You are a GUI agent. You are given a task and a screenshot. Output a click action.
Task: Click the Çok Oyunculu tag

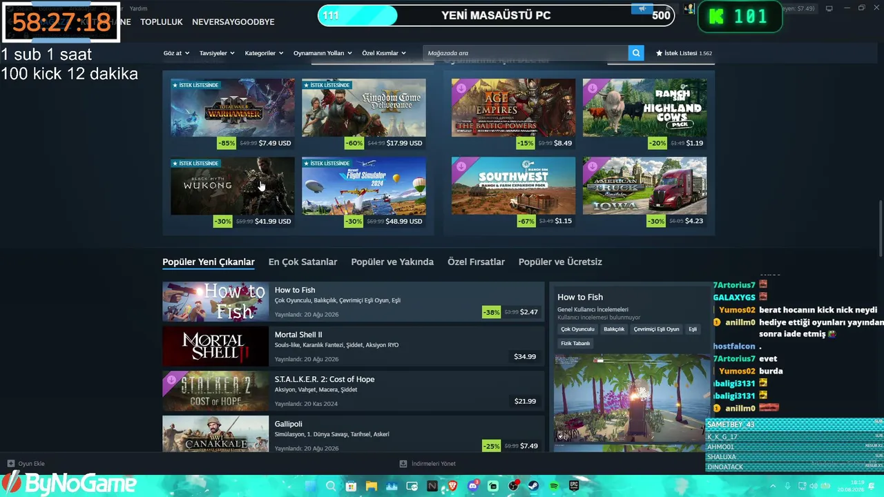pos(577,329)
